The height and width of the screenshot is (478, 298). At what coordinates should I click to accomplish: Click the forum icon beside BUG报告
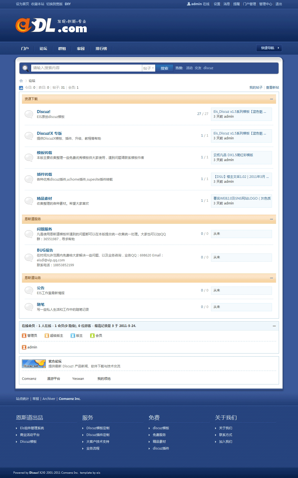[29, 258]
